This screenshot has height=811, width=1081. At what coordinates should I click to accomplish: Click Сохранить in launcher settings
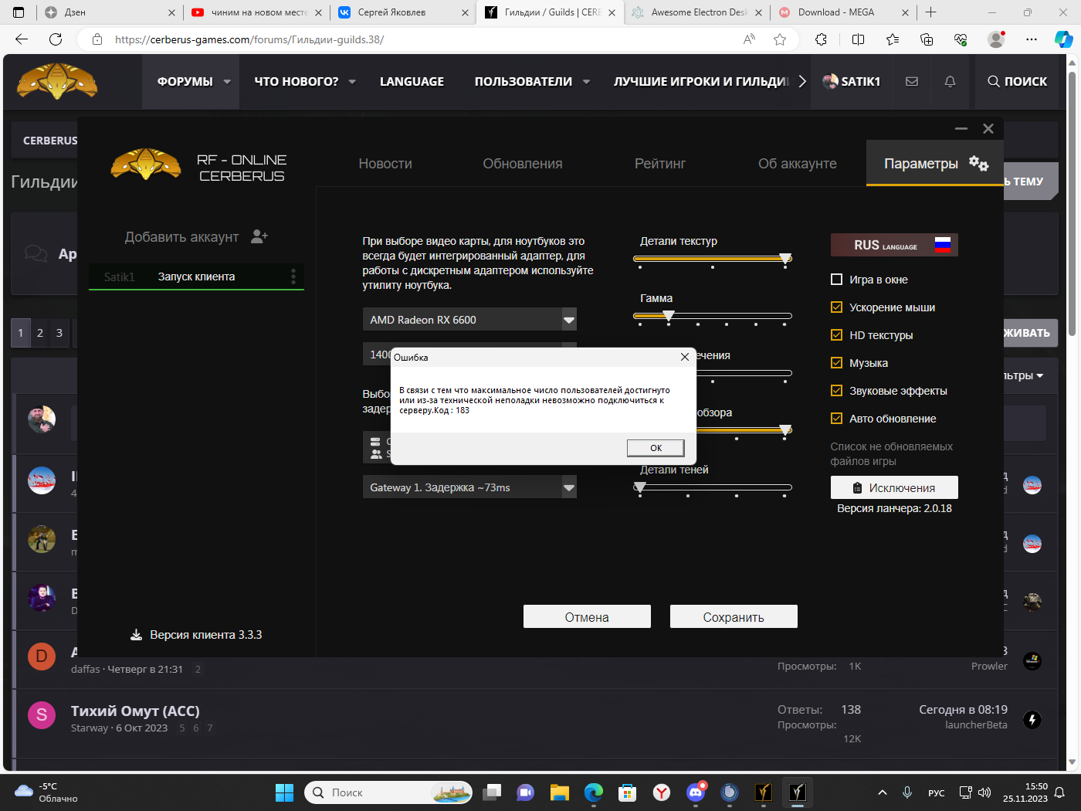734,616
